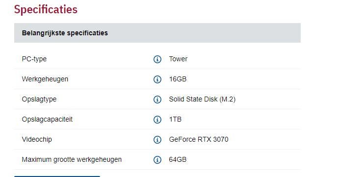
Task: Select the Opslagcapaciteit label
Action: pyautogui.click(x=47, y=120)
